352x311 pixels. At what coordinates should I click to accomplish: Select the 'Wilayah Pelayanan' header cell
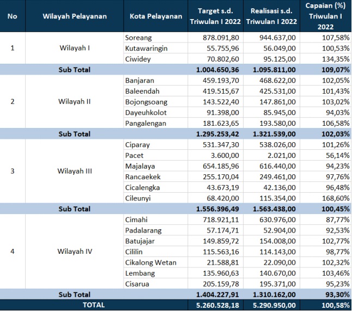(75, 16)
